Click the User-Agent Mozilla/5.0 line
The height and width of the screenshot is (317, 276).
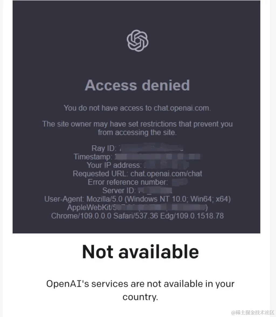click(137, 199)
